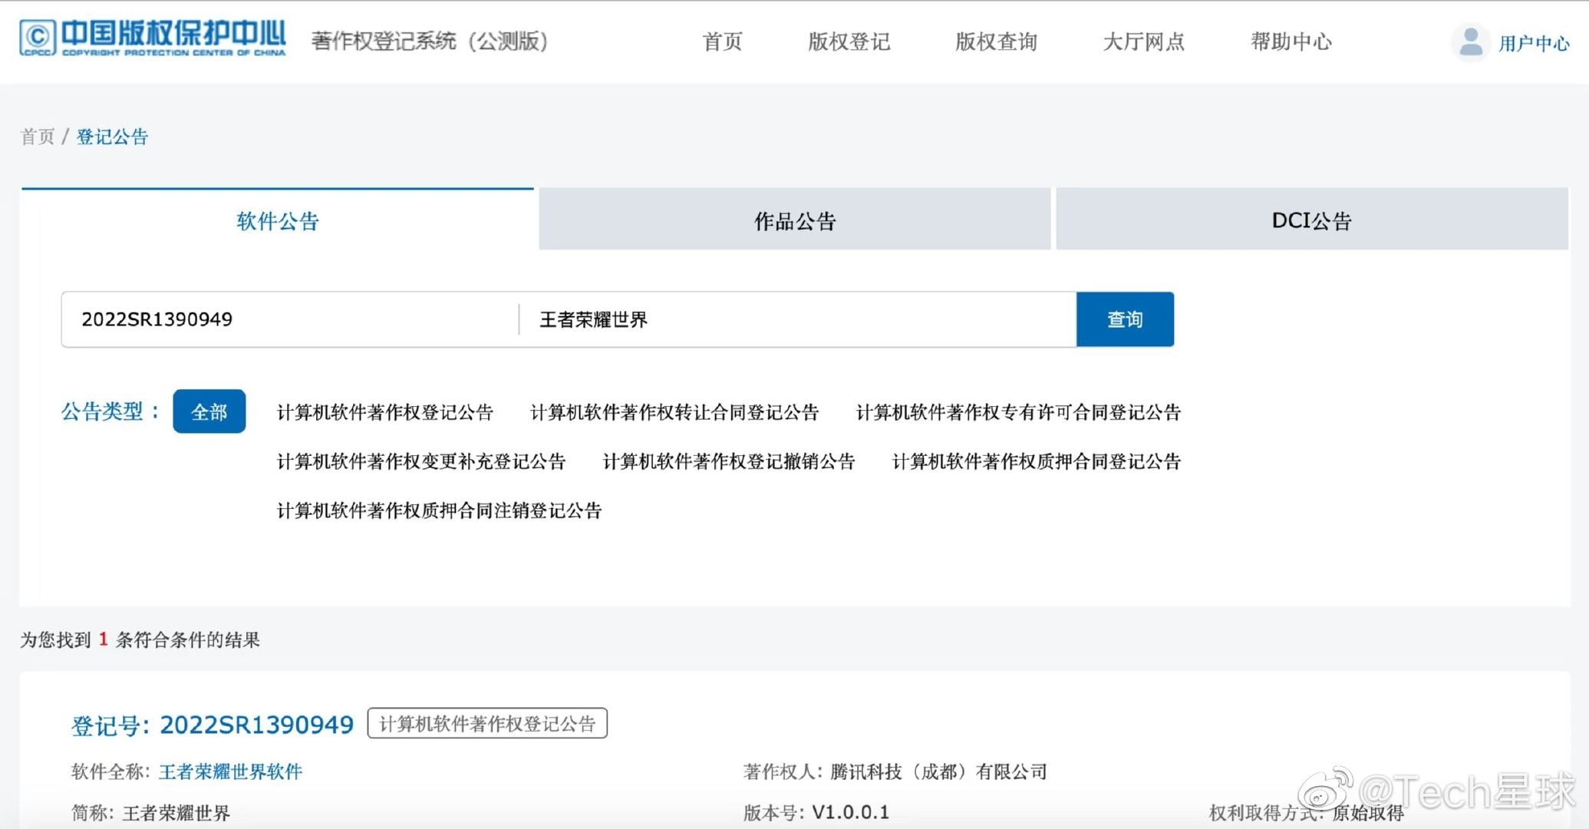Open result 登记号 2022SR1390949

213,725
